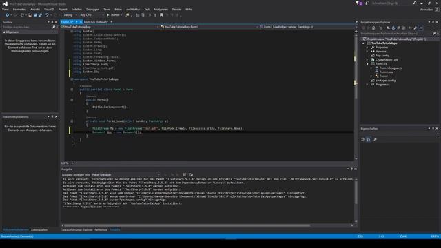
Task: Expand the Properties node
Action: 367,48
